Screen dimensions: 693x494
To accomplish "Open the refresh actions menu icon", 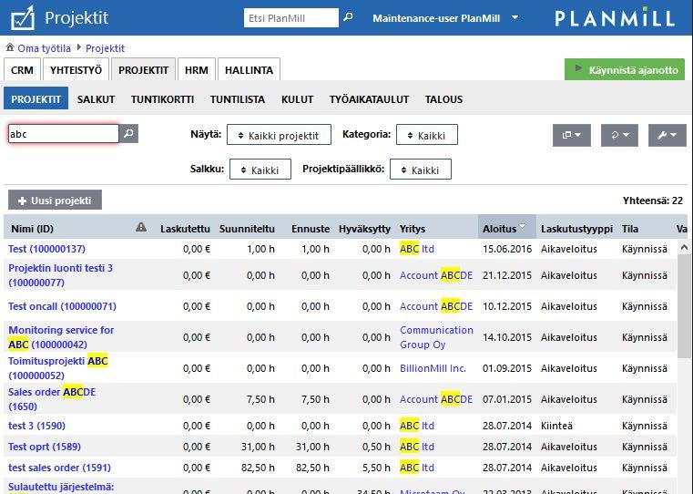I will point(619,135).
